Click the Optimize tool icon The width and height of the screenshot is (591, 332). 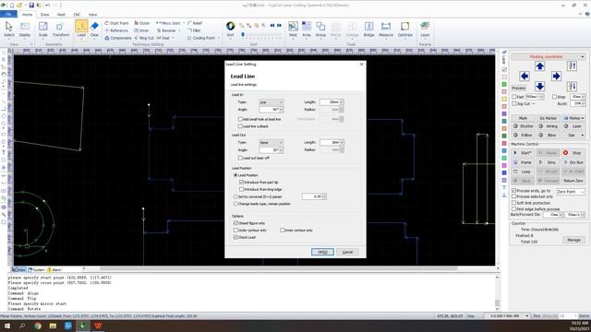pyautogui.click(x=405, y=30)
